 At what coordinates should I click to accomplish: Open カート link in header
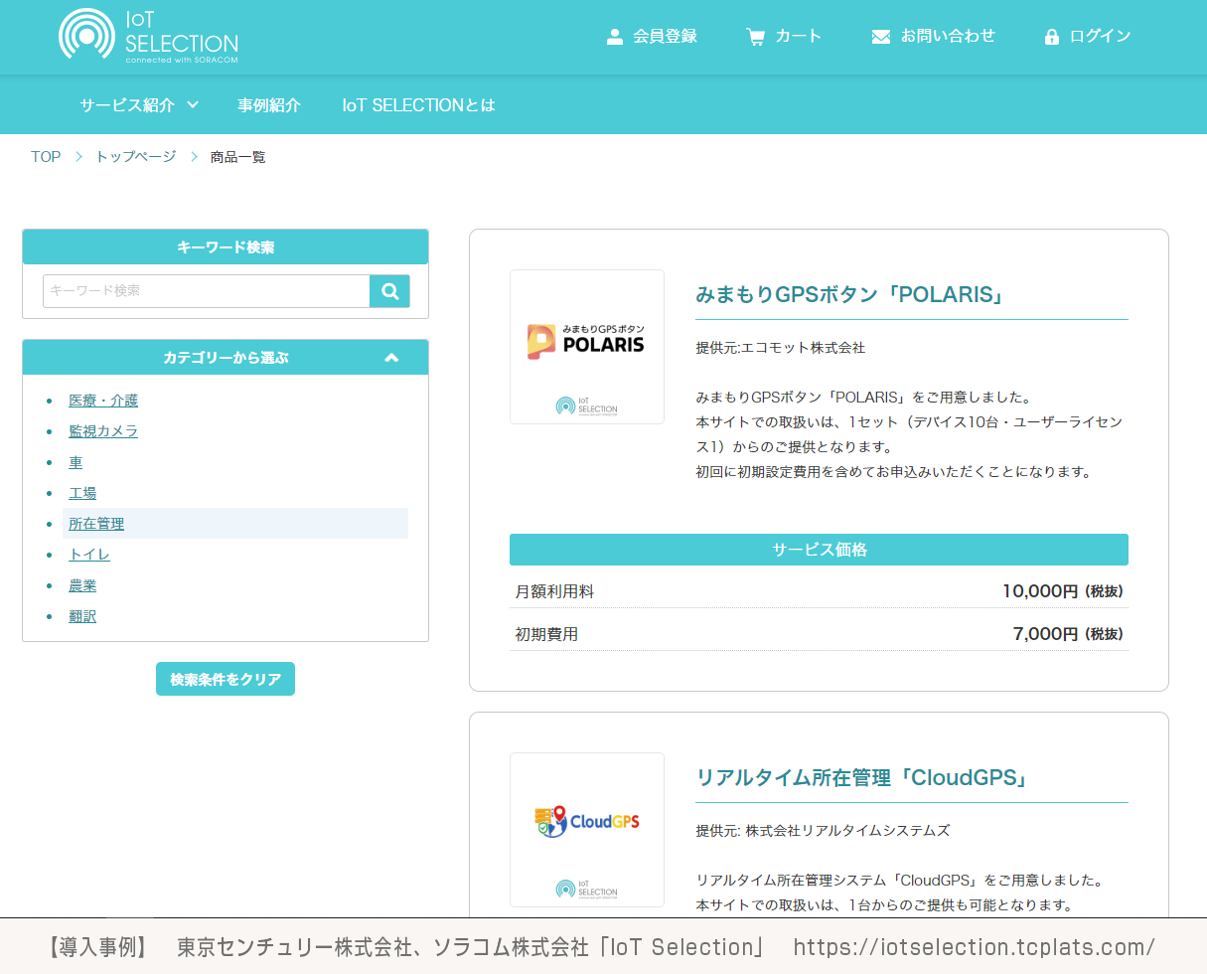coord(799,36)
